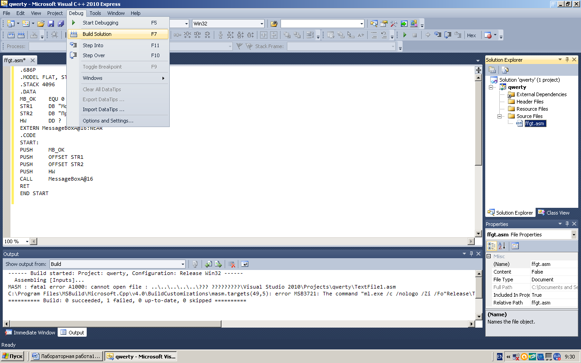
Task: Click the Breakpoints window icon
Action: coord(488,35)
